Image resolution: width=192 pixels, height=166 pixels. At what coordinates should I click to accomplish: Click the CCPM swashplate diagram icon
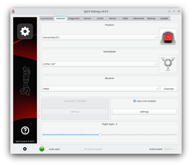pyautogui.click(x=168, y=64)
